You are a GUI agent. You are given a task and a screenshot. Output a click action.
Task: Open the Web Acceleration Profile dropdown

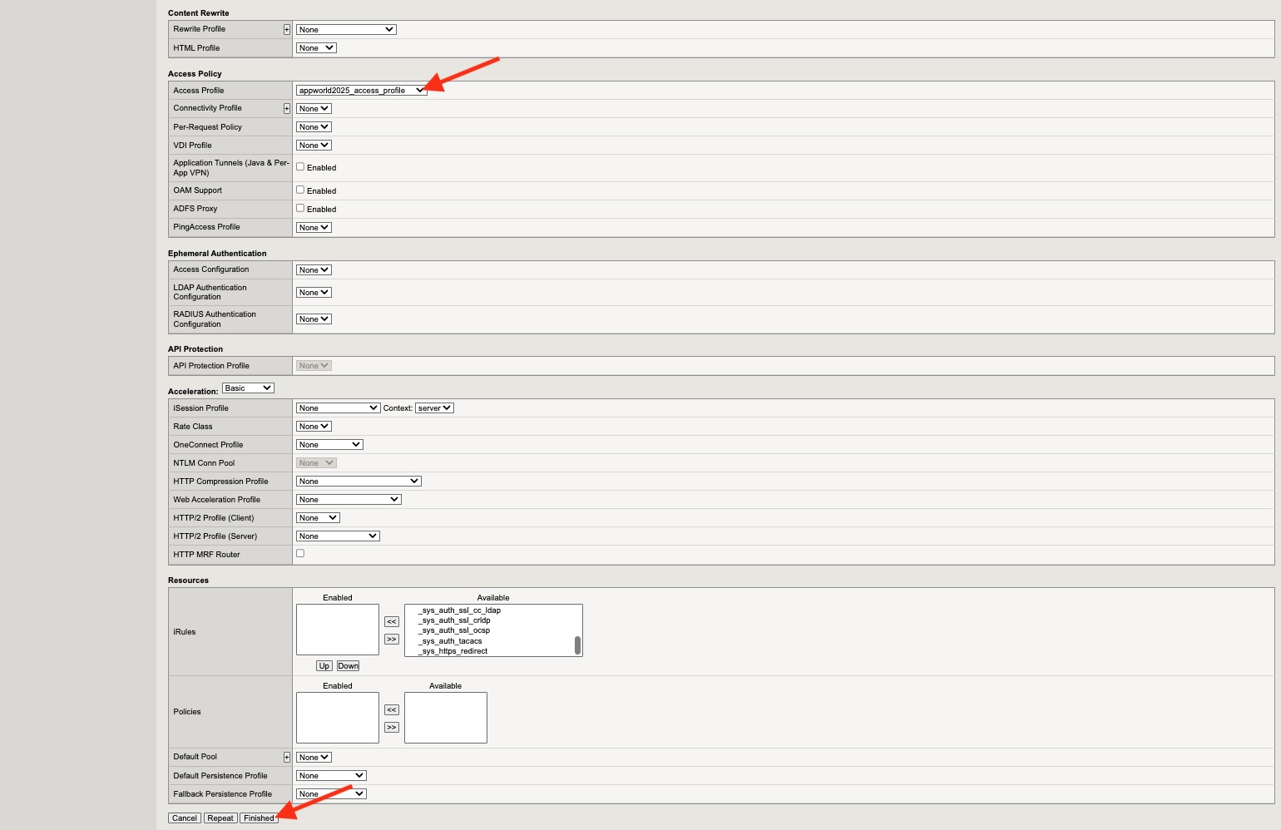click(349, 500)
